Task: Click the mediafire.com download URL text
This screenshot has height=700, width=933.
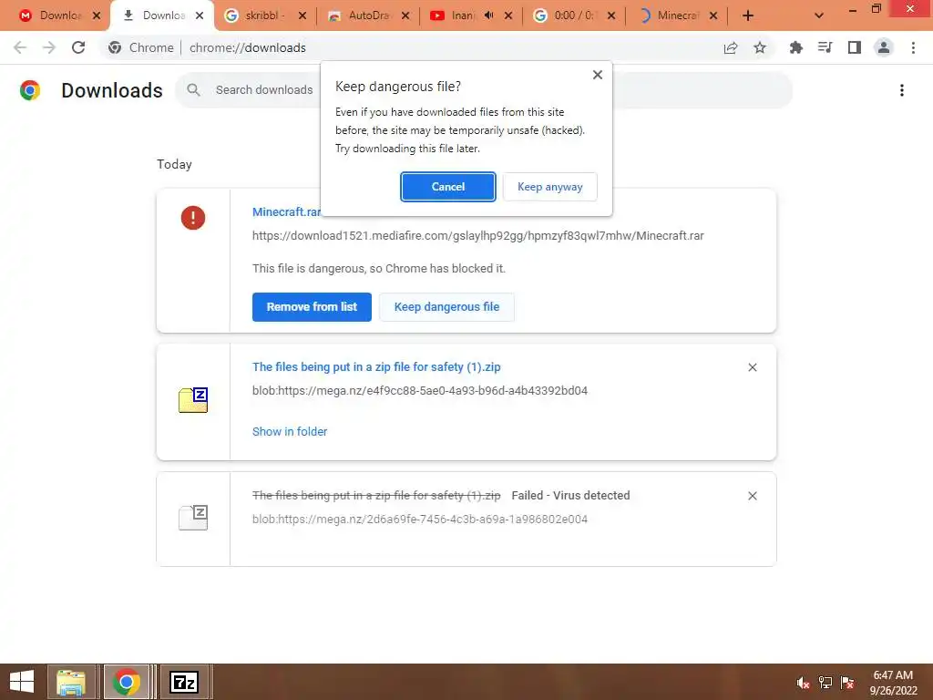Action: [477, 236]
